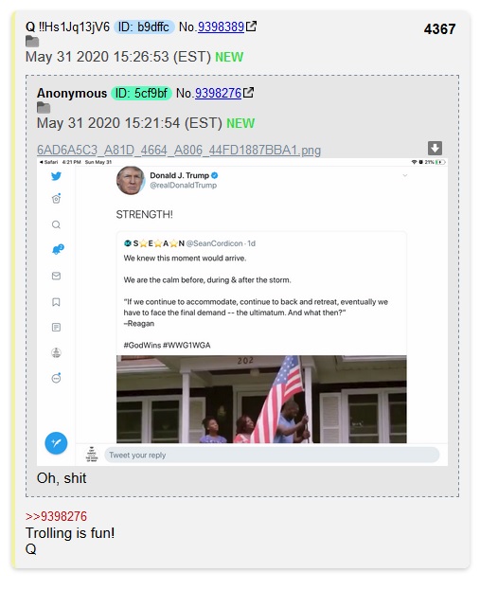Open Twitter notifications bell icon
Screen dimensions: 480x590
[x=57, y=249]
